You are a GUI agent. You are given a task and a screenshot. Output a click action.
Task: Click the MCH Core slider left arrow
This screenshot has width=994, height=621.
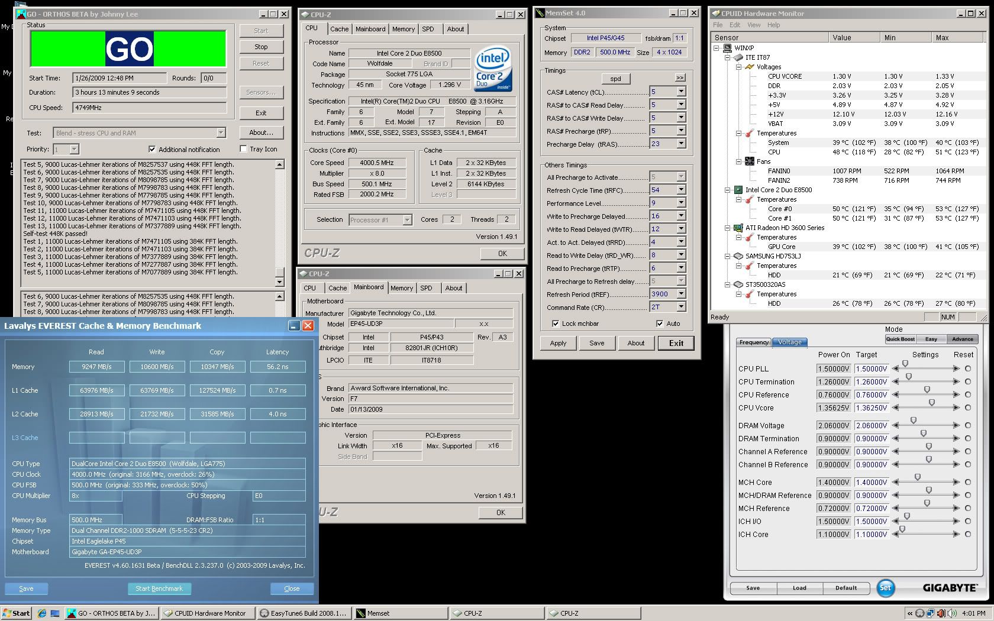pos(895,482)
